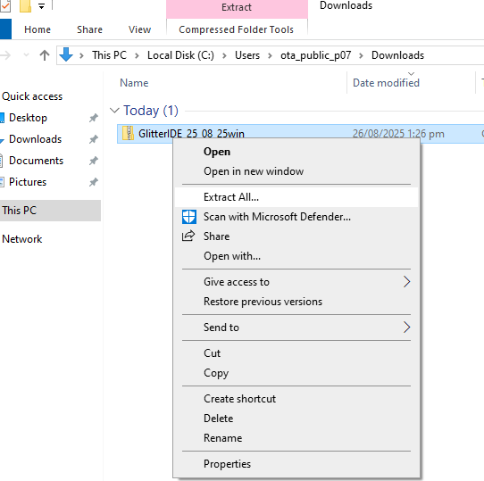Collapse the Today (1) group
Image resolution: width=484 pixels, height=481 pixels.
114,111
